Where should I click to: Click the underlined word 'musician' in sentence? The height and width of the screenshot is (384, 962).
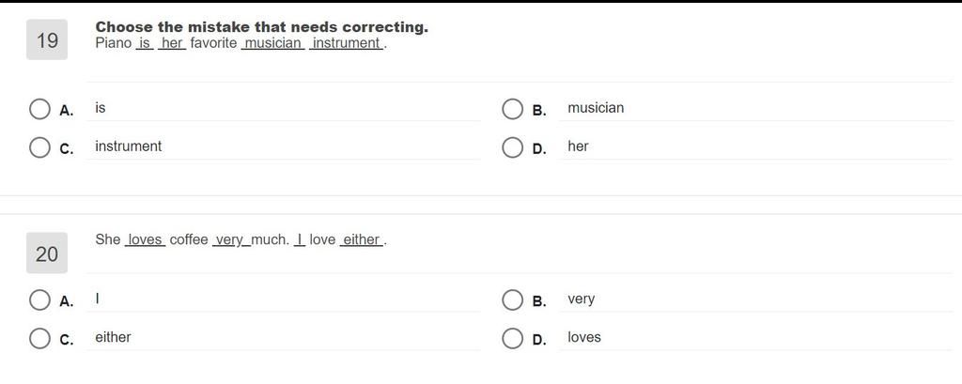tap(273, 43)
